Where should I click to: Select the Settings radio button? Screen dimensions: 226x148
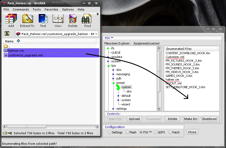(x=109, y=132)
